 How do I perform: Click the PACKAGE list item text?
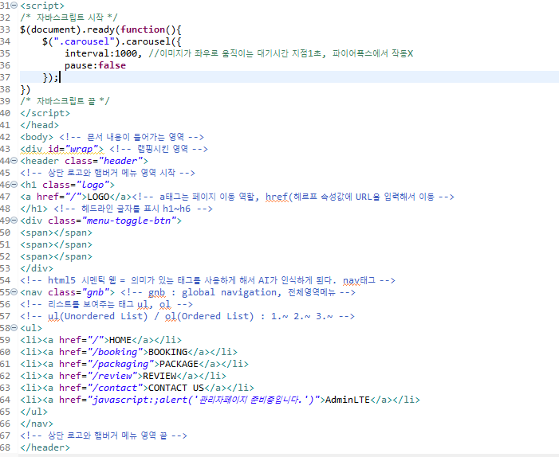tap(179, 364)
